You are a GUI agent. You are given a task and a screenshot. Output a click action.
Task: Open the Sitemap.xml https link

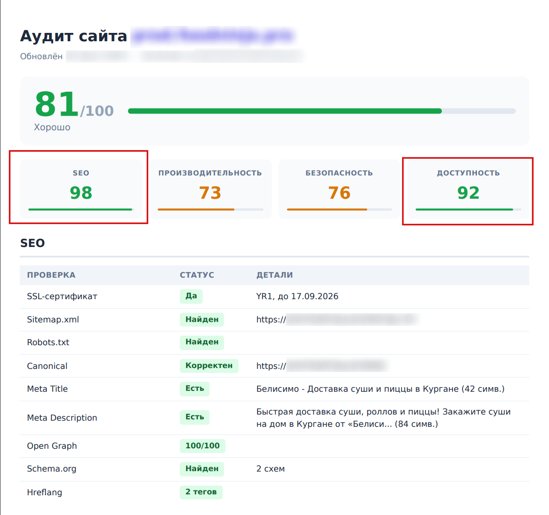coord(336,319)
